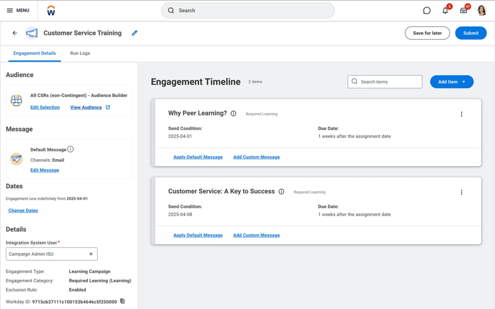Viewport: 495px width, 309px height.
Task: Go back using the left arrow
Action: point(15,33)
